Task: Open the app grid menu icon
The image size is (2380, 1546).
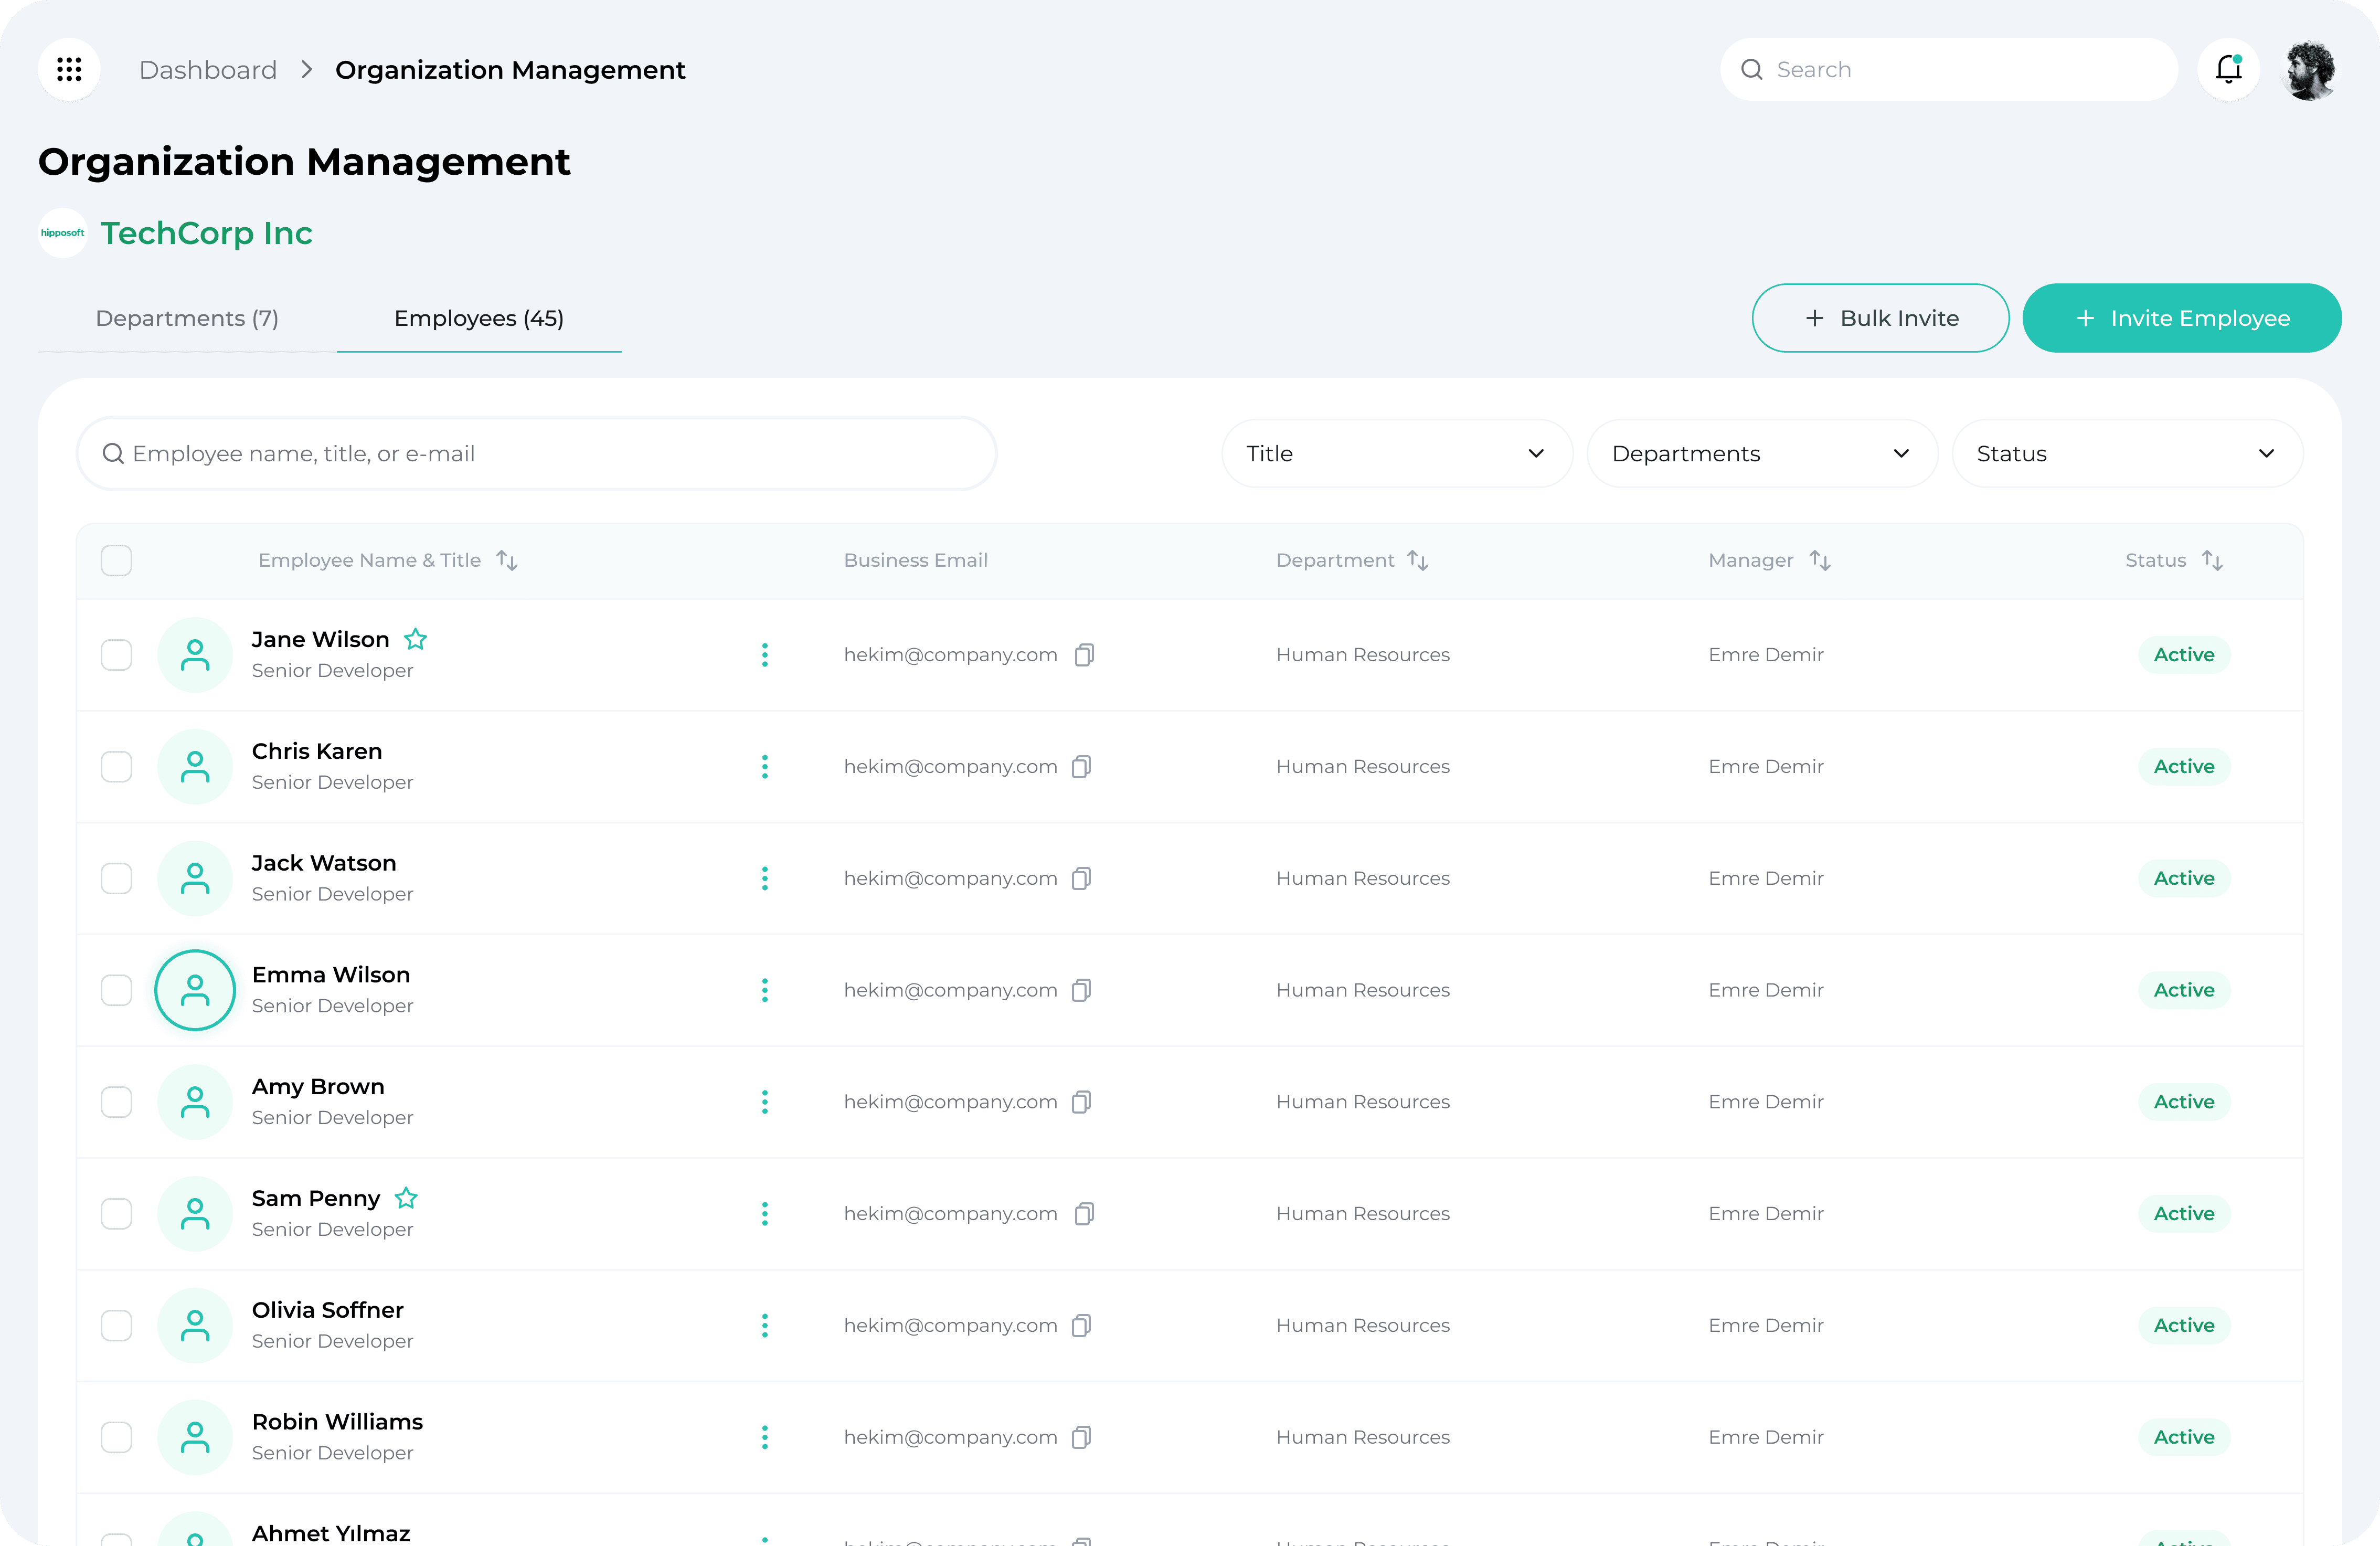Action: tap(69, 69)
